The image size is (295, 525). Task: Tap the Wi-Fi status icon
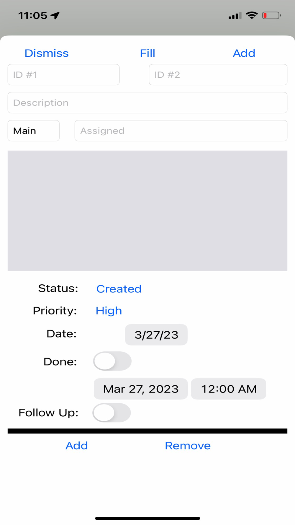point(252,15)
